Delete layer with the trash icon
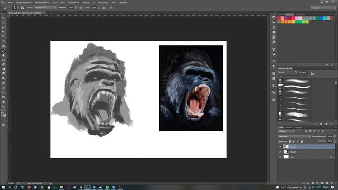 (x=332, y=183)
